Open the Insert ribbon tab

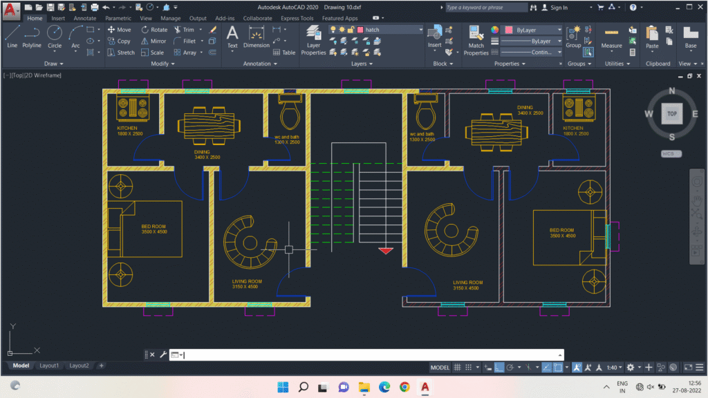[x=58, y=19]
